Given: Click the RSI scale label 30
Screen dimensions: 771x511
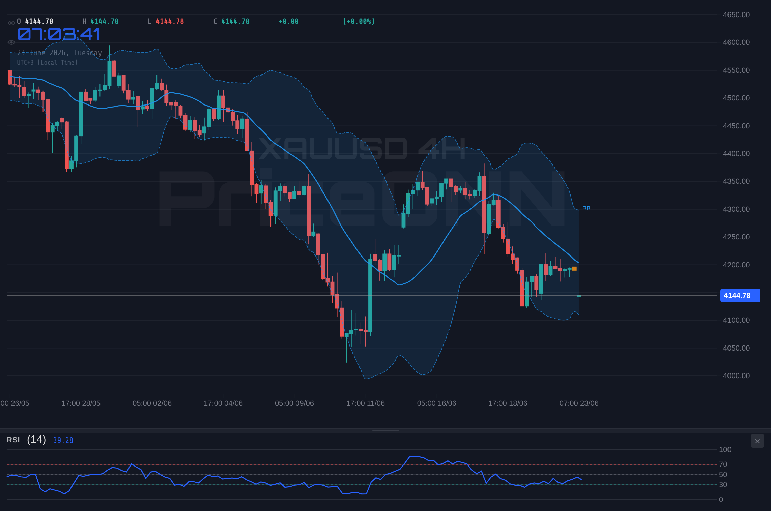Looking at the screenshot, I should (x=723, y=485).
